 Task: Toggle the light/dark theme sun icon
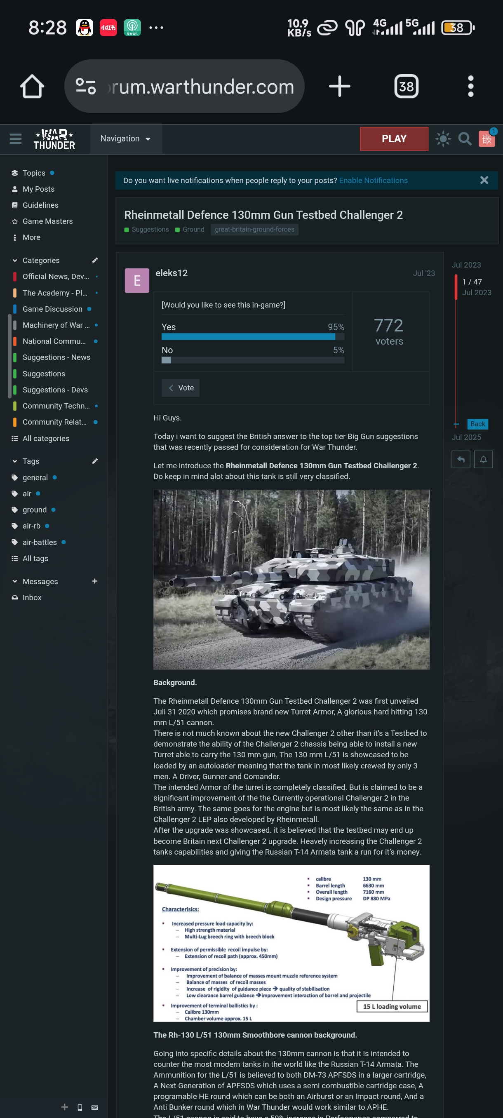pyautogui.click(x=443, y=139)
